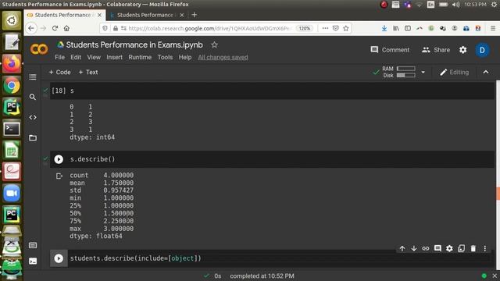Collapse the header with the chevron up

(486, 73)
